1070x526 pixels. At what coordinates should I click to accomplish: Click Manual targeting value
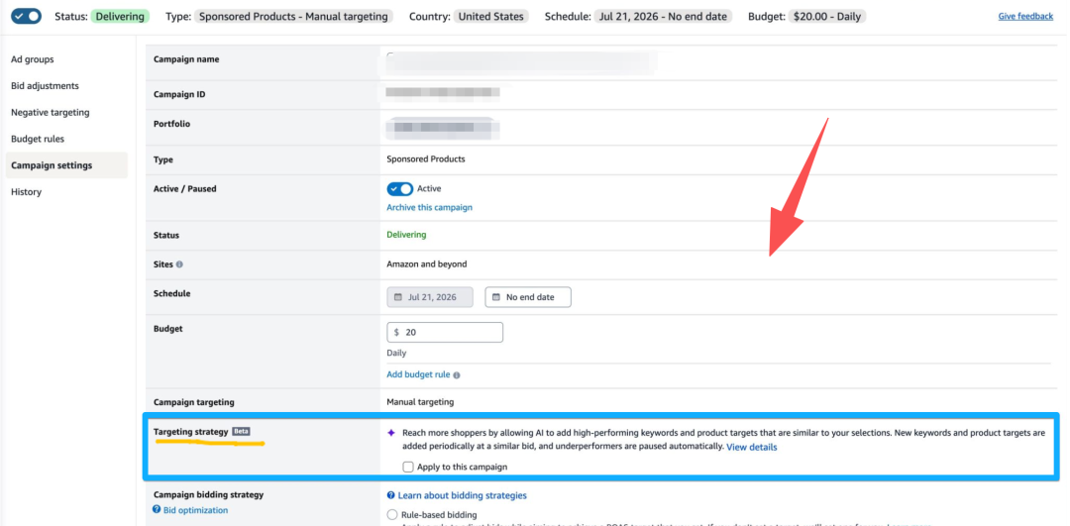coord(420,402)
